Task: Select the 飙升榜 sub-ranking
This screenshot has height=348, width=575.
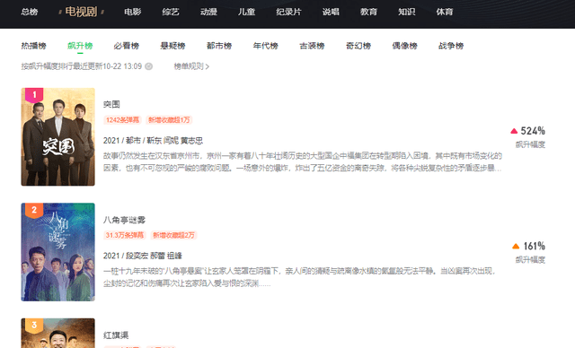Action: click(80, 46)
